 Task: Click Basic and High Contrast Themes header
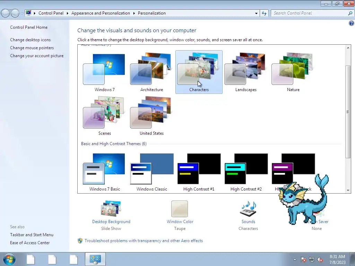click(114, 144)
